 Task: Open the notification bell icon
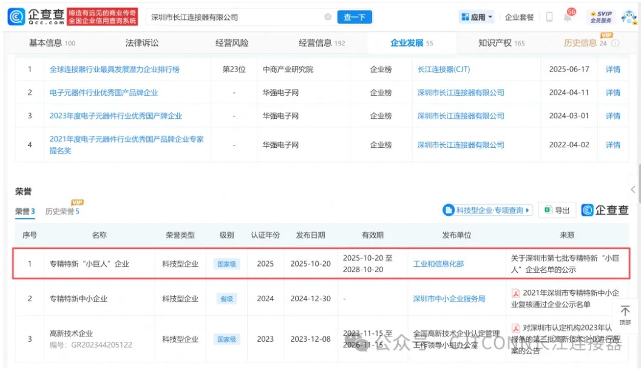point(568,17)
